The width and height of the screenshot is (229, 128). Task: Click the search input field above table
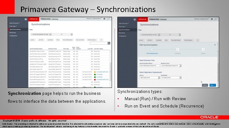(x=99, y=43)
